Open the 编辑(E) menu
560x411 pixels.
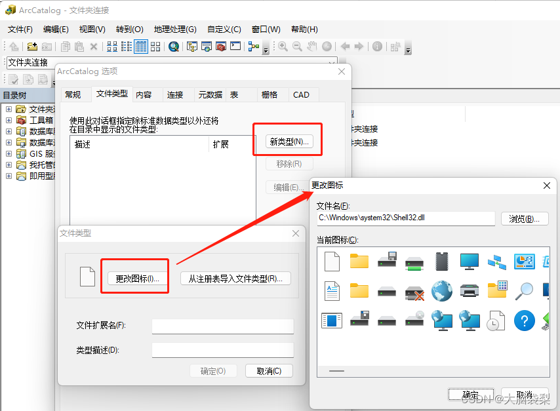(56, 29)
